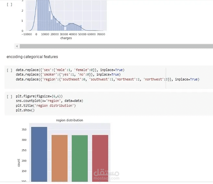Place cursor in the 'smoker' replace line
The image size is (213, 184).
point(68,75)
